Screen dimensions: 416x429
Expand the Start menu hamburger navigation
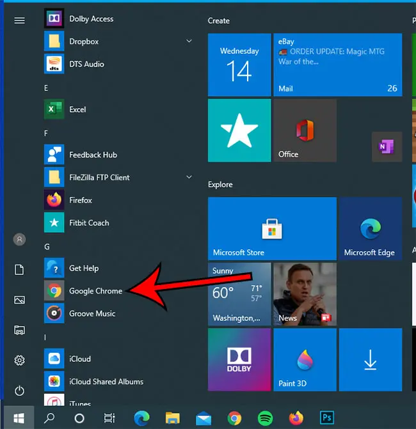point(19,20)
